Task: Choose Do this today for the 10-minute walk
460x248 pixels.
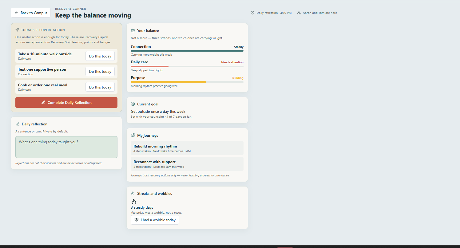Action: [100, 56]
